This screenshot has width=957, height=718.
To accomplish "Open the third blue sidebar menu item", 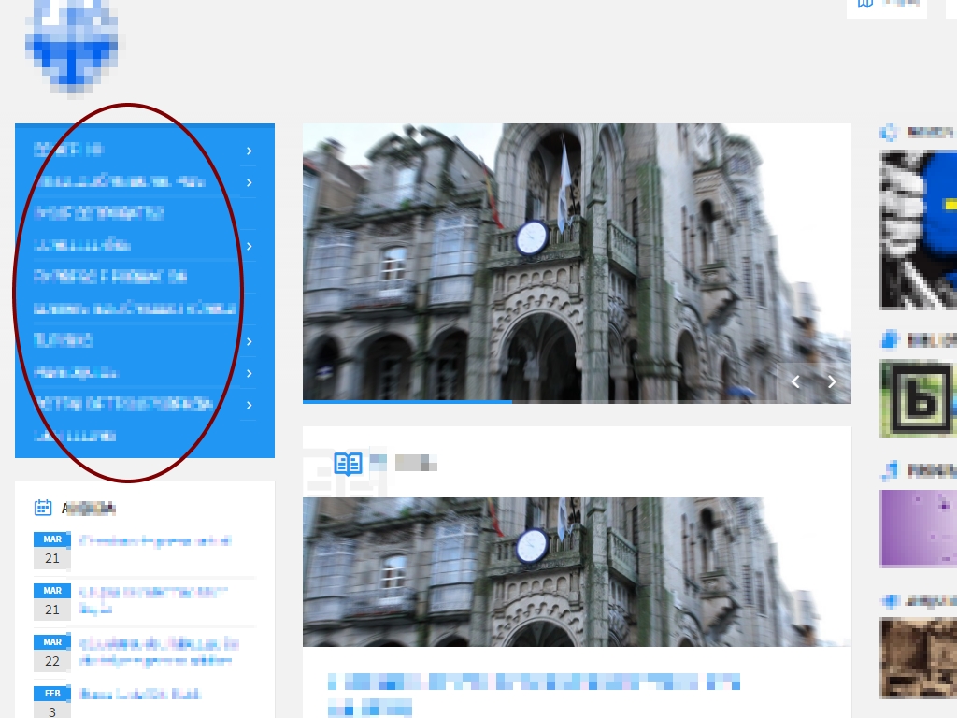I will coord(99,213).
